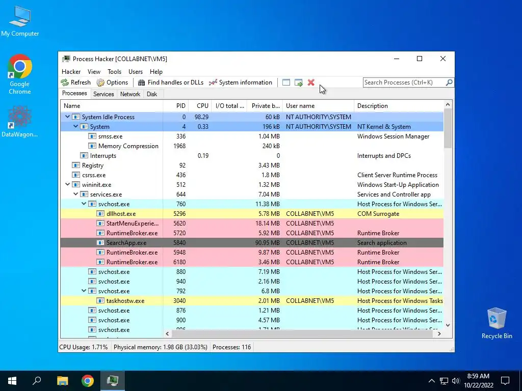This screenshot has height=391, width=522.
Task: Click the red X kill window icon
Action: pos(311,82)
